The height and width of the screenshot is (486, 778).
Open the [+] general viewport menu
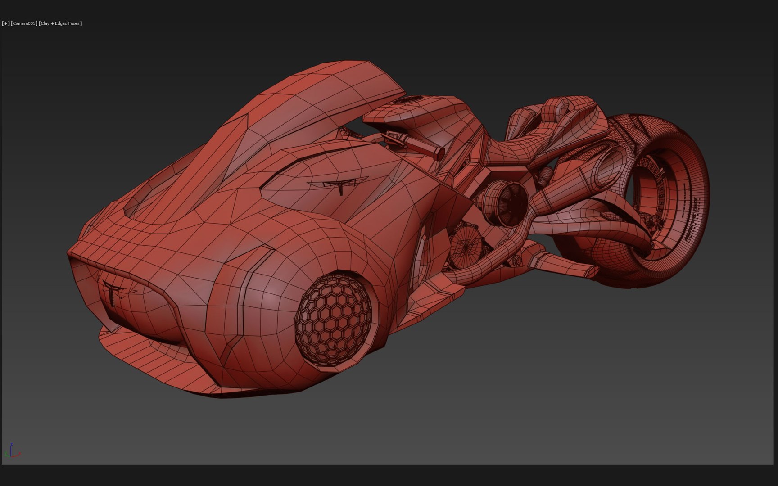[6, 23]
